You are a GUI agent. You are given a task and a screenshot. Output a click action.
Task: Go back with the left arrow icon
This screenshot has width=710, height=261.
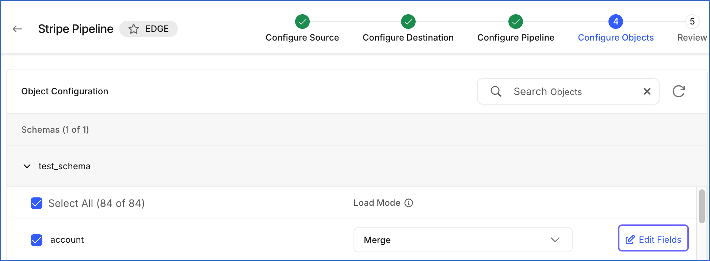click(x=18, y=29)
